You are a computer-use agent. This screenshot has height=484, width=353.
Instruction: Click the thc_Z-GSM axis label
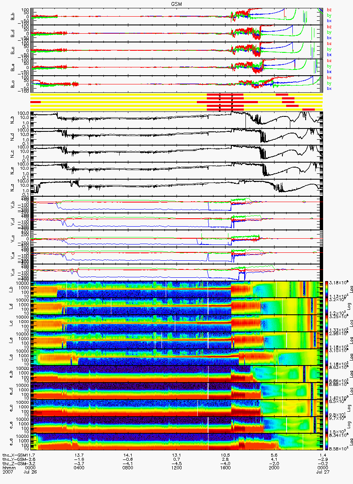(15, 464)
